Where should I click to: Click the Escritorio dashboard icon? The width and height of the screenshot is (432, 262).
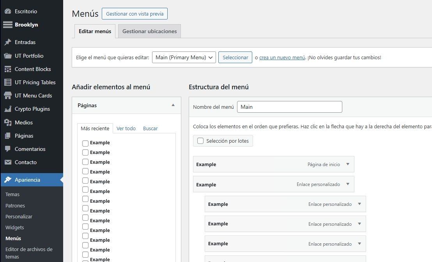point(8,11)
